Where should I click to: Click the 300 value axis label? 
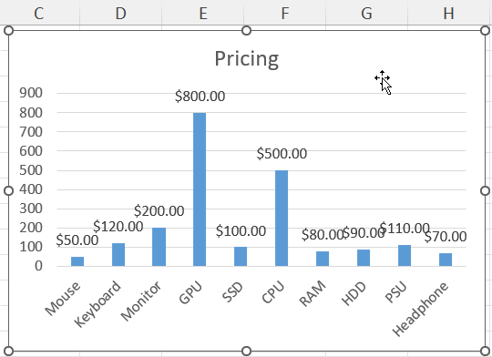[x=31, y=209]
